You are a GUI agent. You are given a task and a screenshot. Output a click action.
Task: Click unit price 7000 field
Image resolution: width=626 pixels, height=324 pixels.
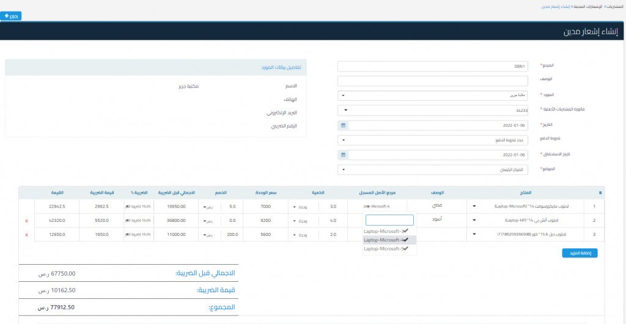click(265, 206)
